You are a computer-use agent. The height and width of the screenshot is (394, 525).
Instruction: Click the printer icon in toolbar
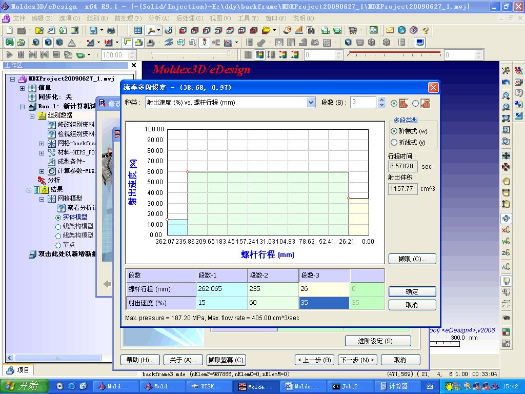111,30
